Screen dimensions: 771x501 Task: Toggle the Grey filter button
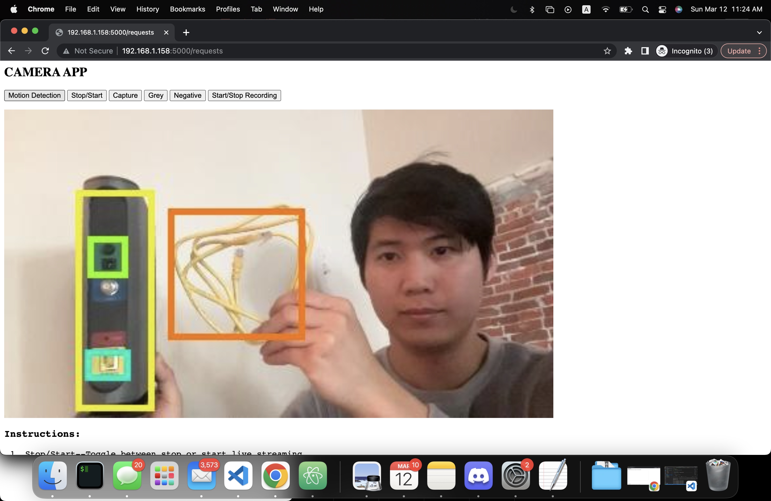156,95
